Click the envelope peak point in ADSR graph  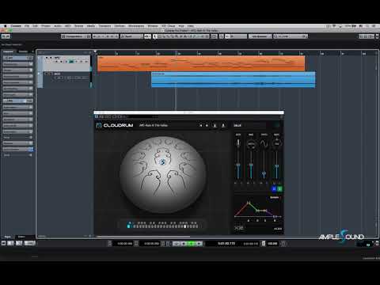[248, 203]
